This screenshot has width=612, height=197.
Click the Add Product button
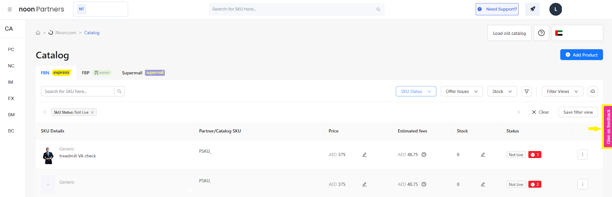581,55
